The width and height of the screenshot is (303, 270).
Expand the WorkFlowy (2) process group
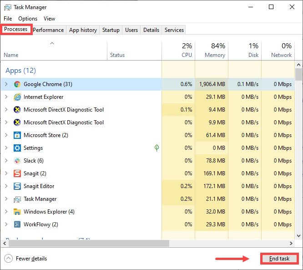point(6,224)
